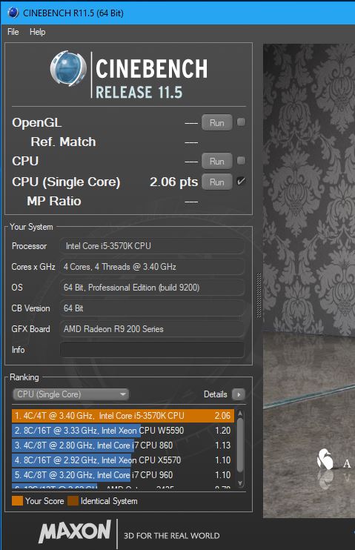The width and height of the screenshot is (355, 550).
Task: Click the orange Your Score legend swatch
Action: coord(17,501)
